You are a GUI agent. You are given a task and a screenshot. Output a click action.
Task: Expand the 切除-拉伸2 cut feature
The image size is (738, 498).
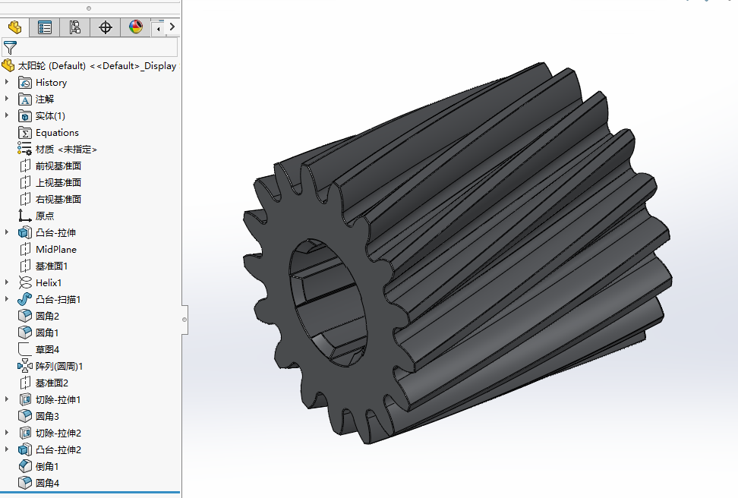[7, 433]
